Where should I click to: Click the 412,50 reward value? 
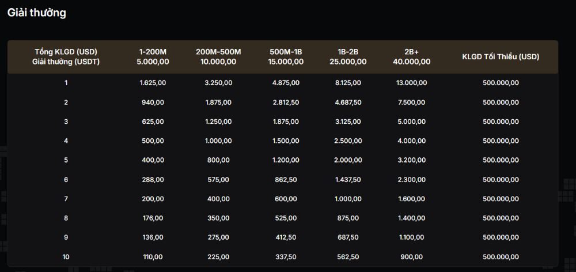(286, 237)
